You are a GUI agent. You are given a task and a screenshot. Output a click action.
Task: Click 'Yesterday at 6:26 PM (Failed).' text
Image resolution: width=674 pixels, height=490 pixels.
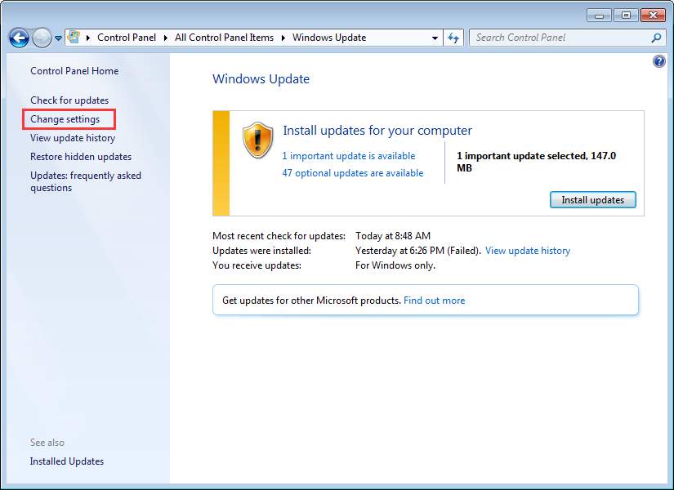tap(417, 251)
